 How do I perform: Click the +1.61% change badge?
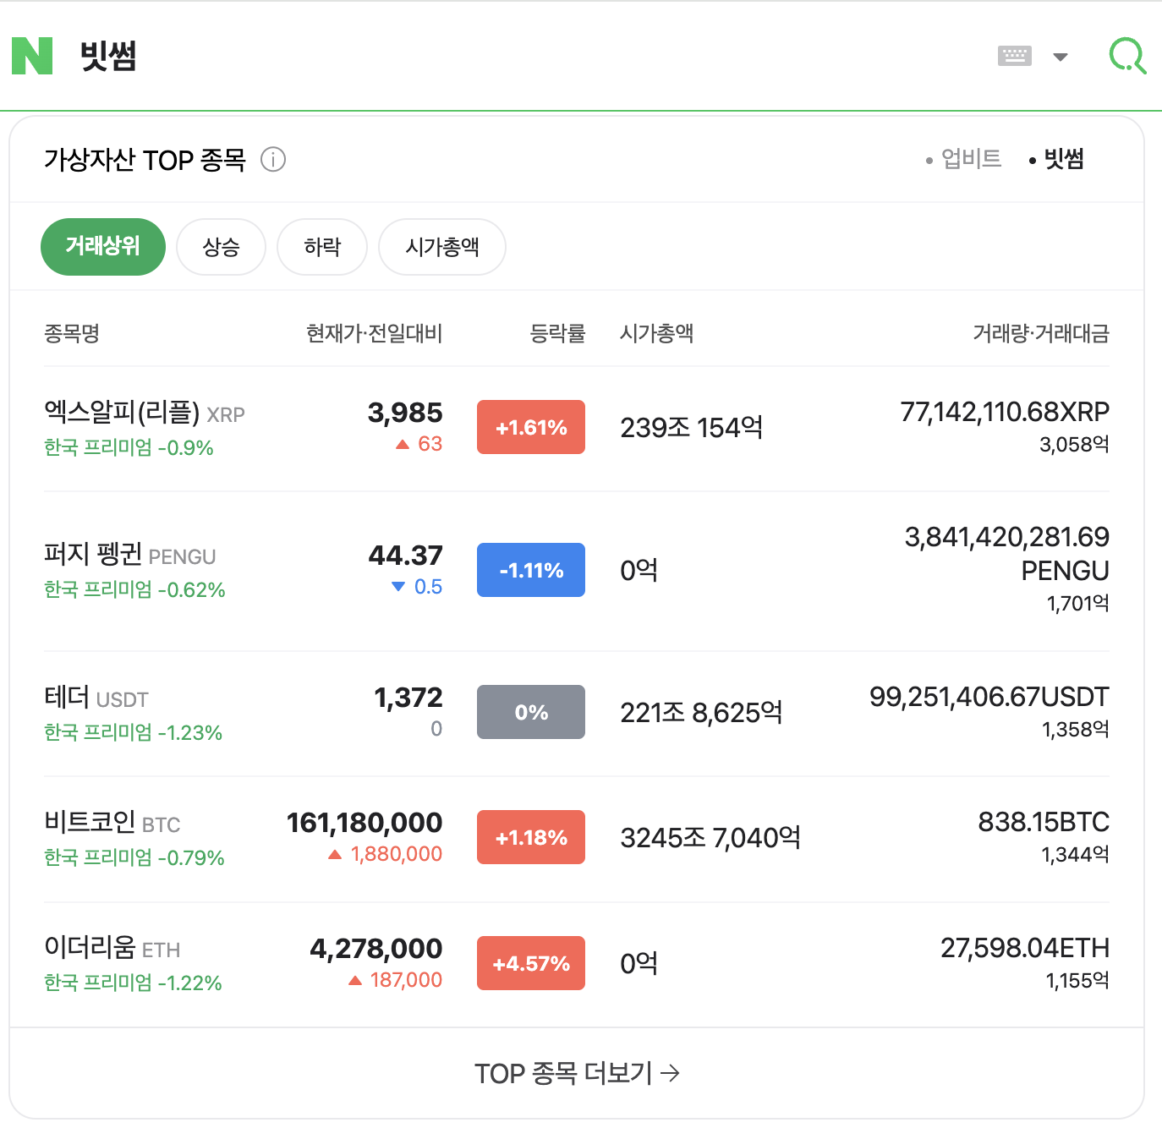[x=531, y=427]
